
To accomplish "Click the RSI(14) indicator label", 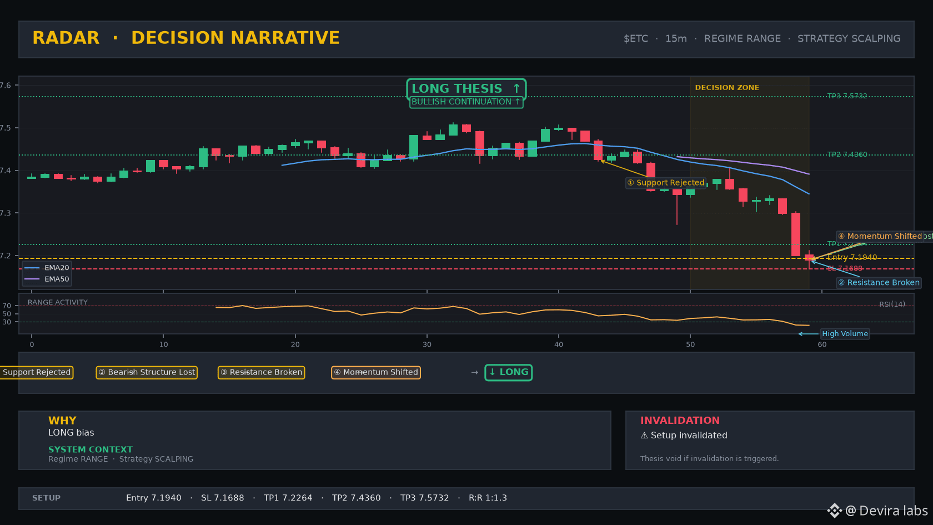I will coord(892,304).
